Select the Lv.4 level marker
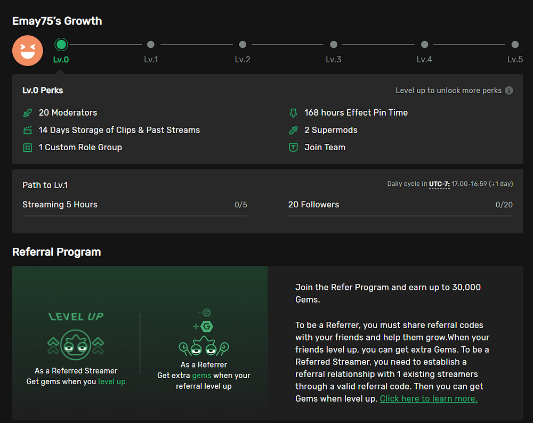The width and height of the screenshot is (533, 423). pyautogui.click(x=424, y=45)
